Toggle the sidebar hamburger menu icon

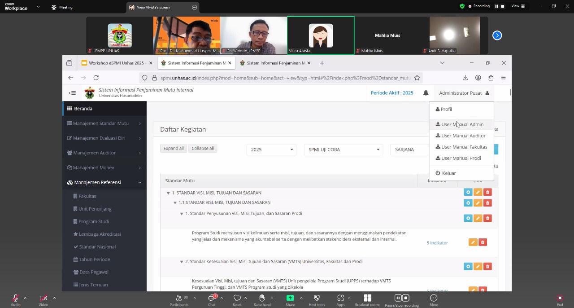pyautogui.click(x=72, y=93)
